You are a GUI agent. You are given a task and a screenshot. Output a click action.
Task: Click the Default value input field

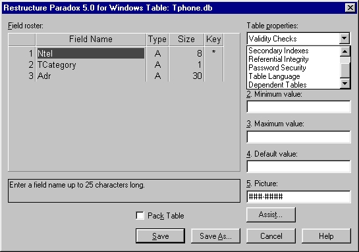click(x=298, y=166)
